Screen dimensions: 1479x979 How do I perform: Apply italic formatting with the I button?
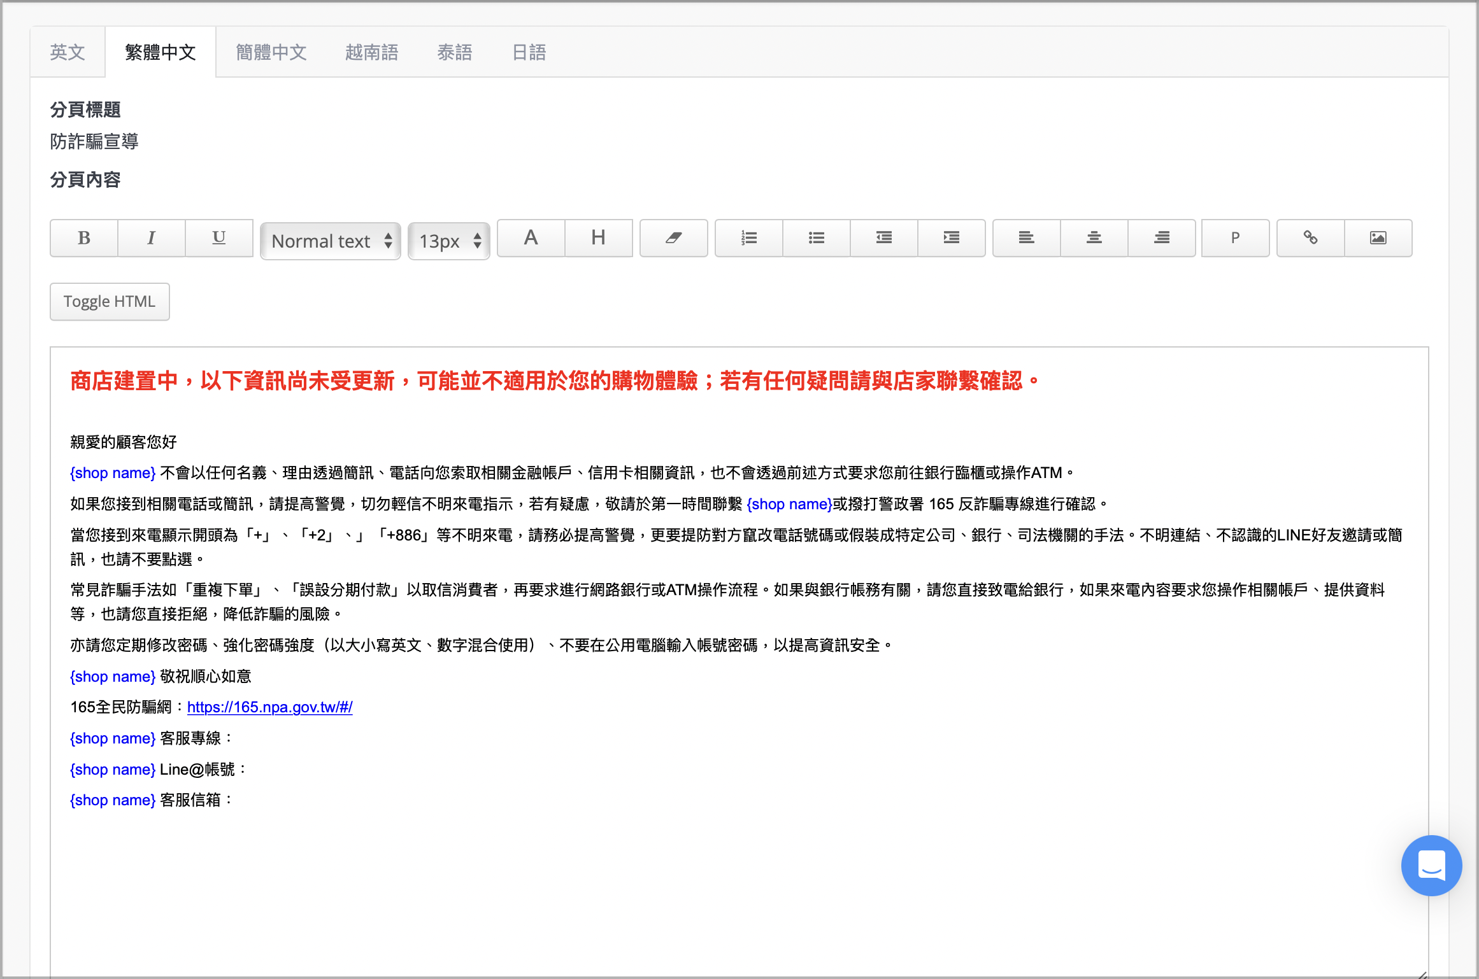tap(152, 238)
